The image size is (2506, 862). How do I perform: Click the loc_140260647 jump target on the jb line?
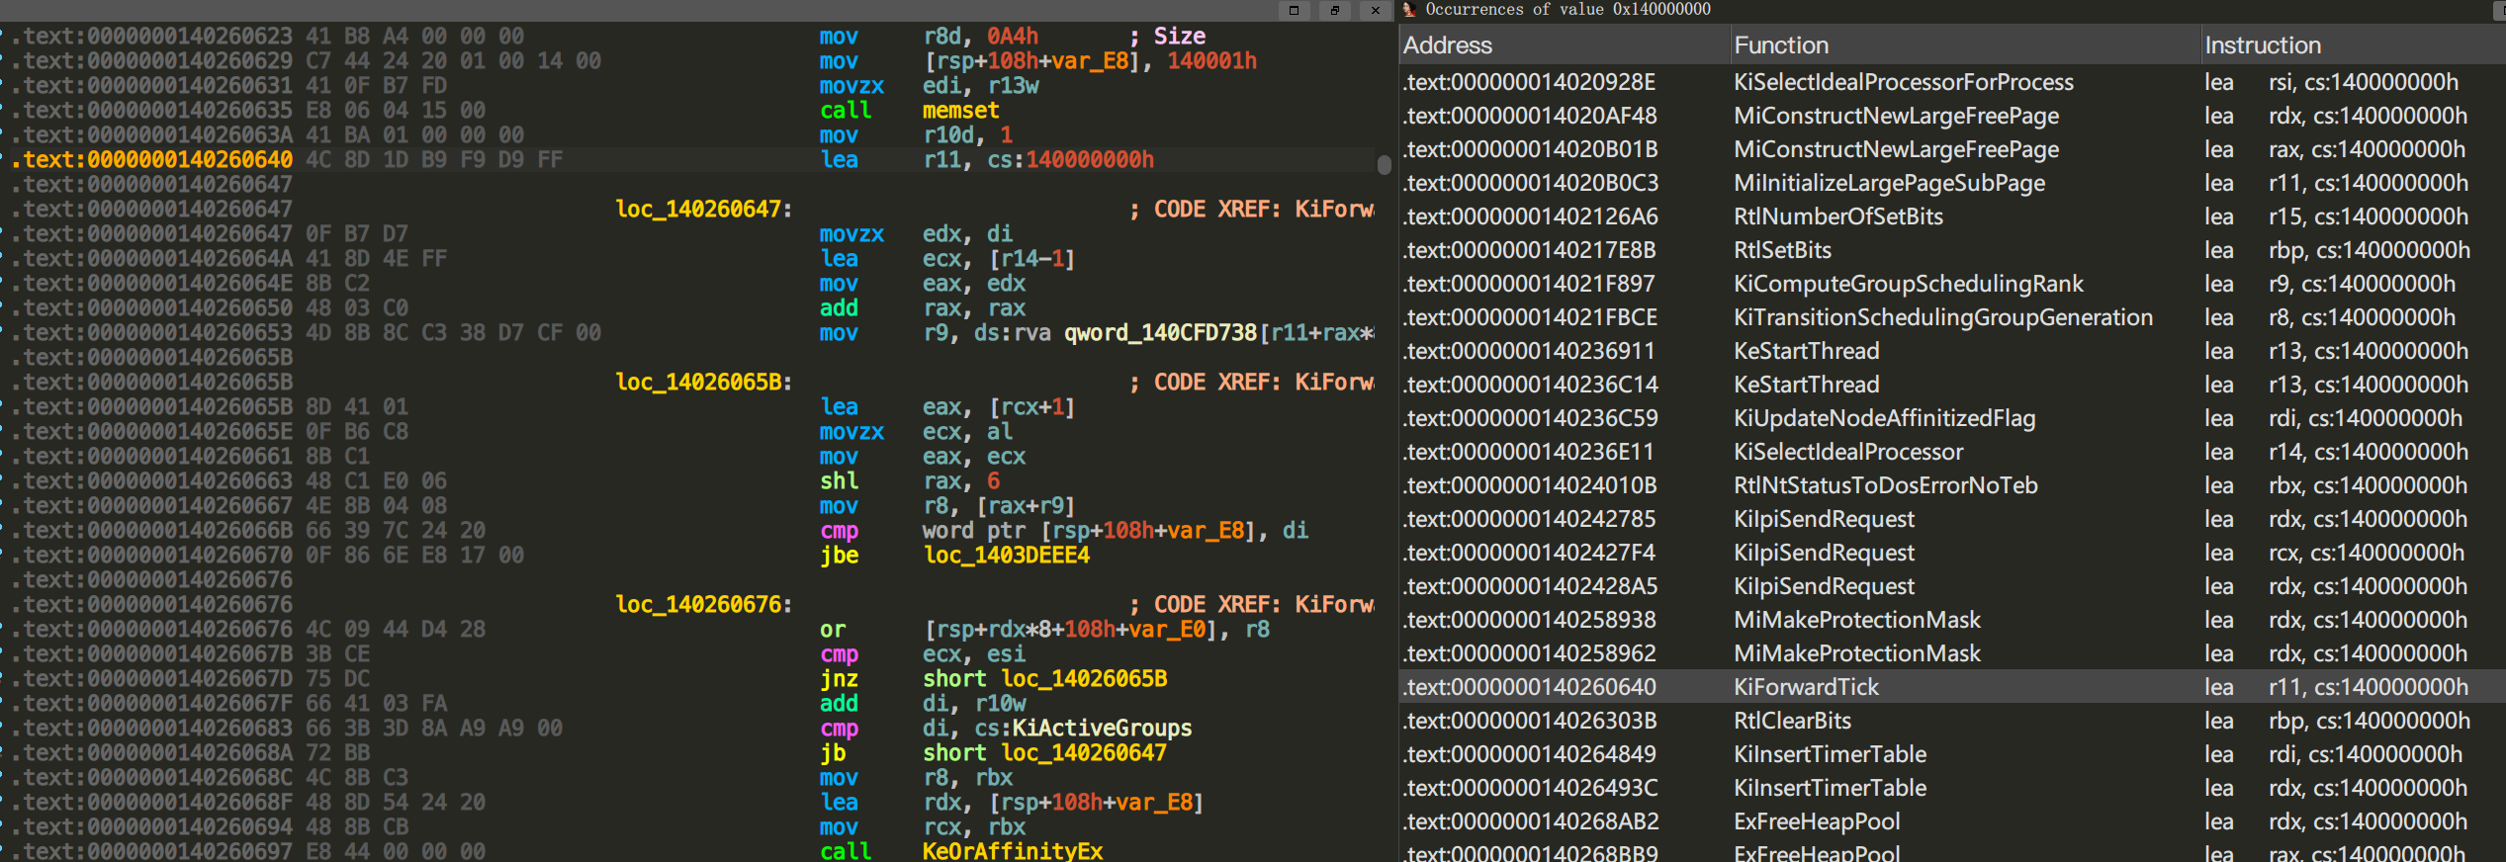click(1084, 753)
